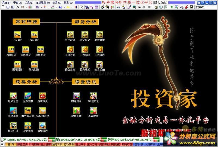Open the F10基本面 icon
The image size is (218, 147).
click(x=93, y=96)
